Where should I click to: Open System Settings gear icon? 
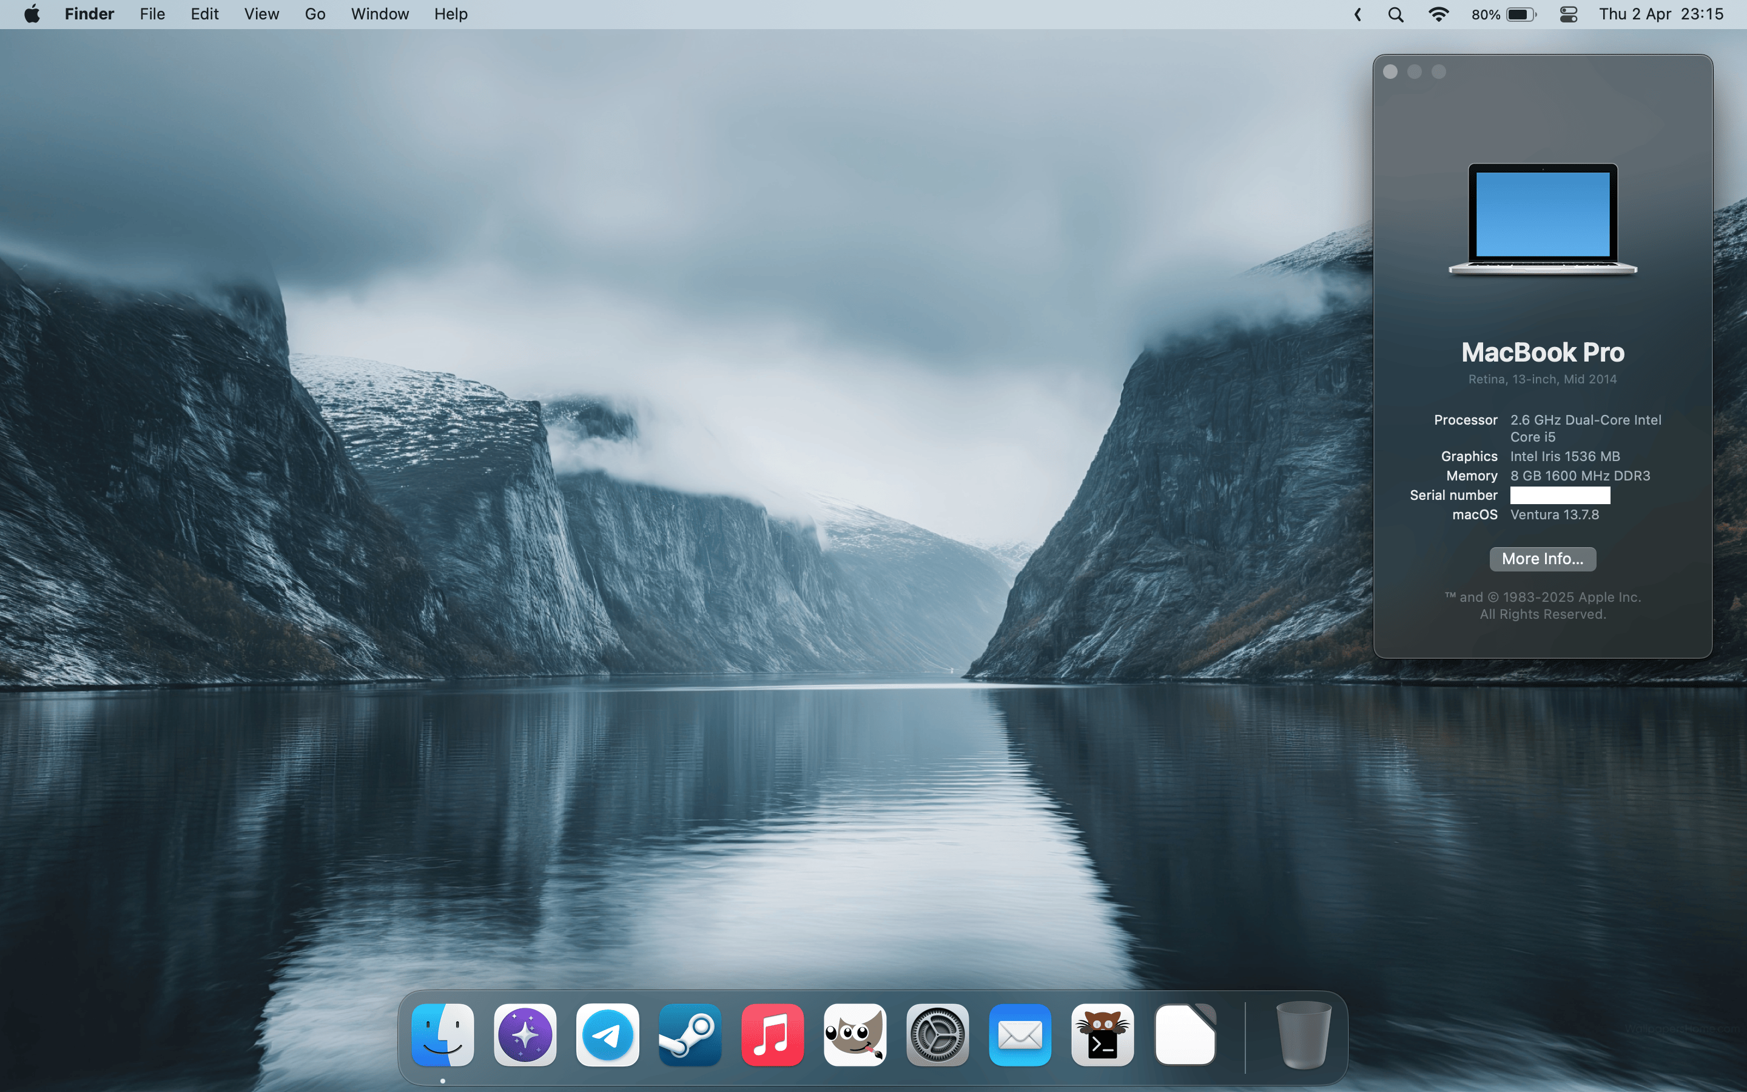pyautogui.click(x=937, y=1034)
